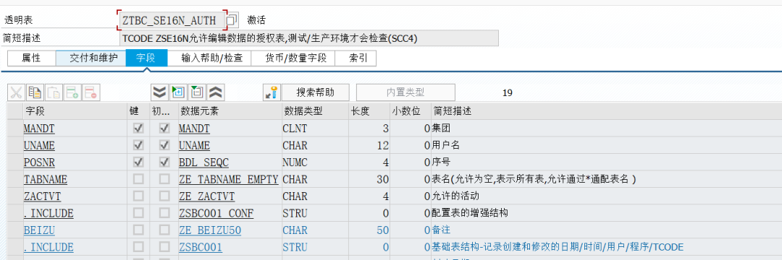Switch to the 索引 tab
Screen dimensions: 782x260
point(356,58)
